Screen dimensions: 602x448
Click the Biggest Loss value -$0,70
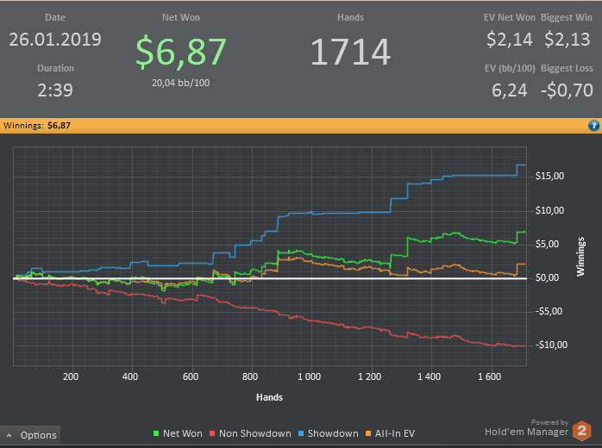[x=567, y=90]
